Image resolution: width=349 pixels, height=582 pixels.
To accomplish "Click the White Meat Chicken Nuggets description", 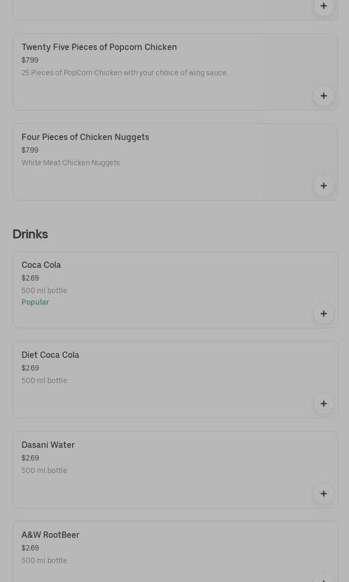I will click(x=70, y=163).
